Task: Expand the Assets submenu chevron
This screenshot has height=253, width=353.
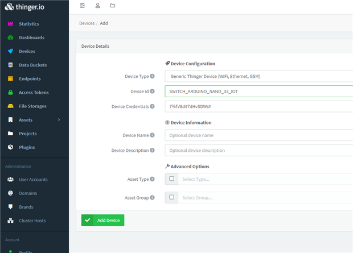Action: pos(59,119)
